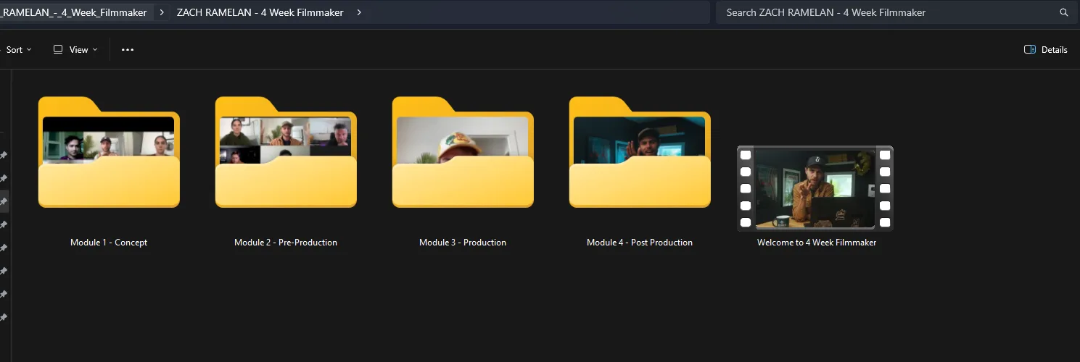Click the magnifier icon in the search box

(x=1063, y=12)
